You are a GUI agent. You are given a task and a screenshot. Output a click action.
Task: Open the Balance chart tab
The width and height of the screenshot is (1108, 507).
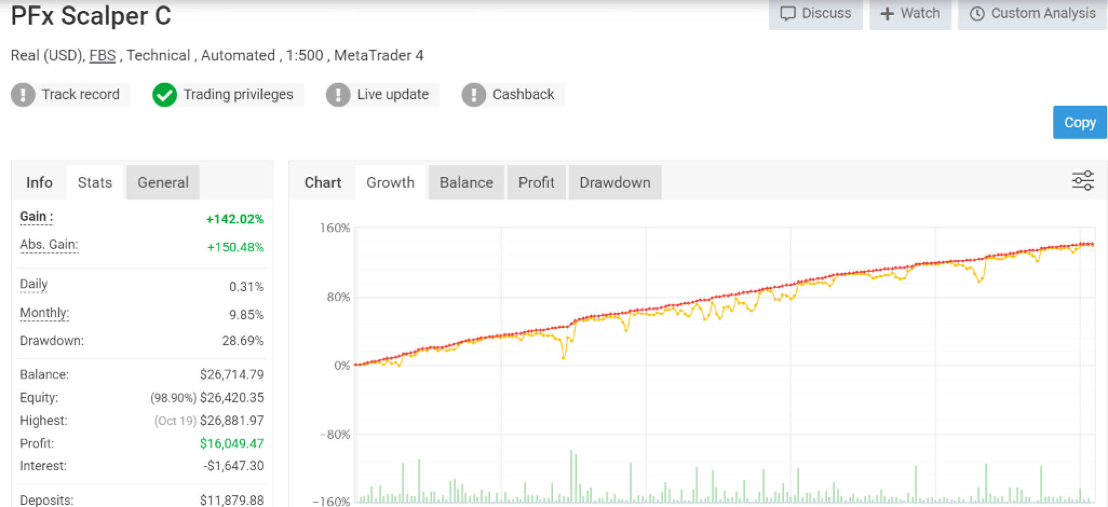coord(466,183)
